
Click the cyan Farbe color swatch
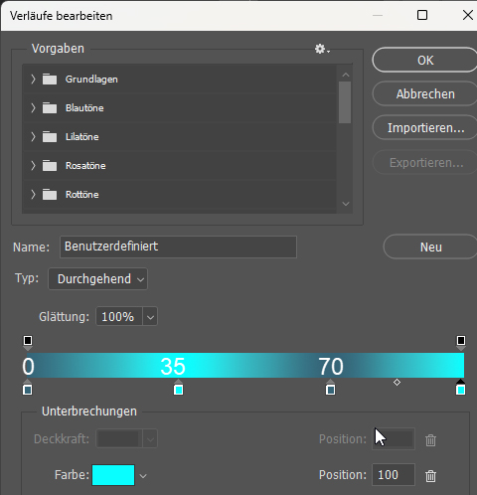tap(113, 475)
